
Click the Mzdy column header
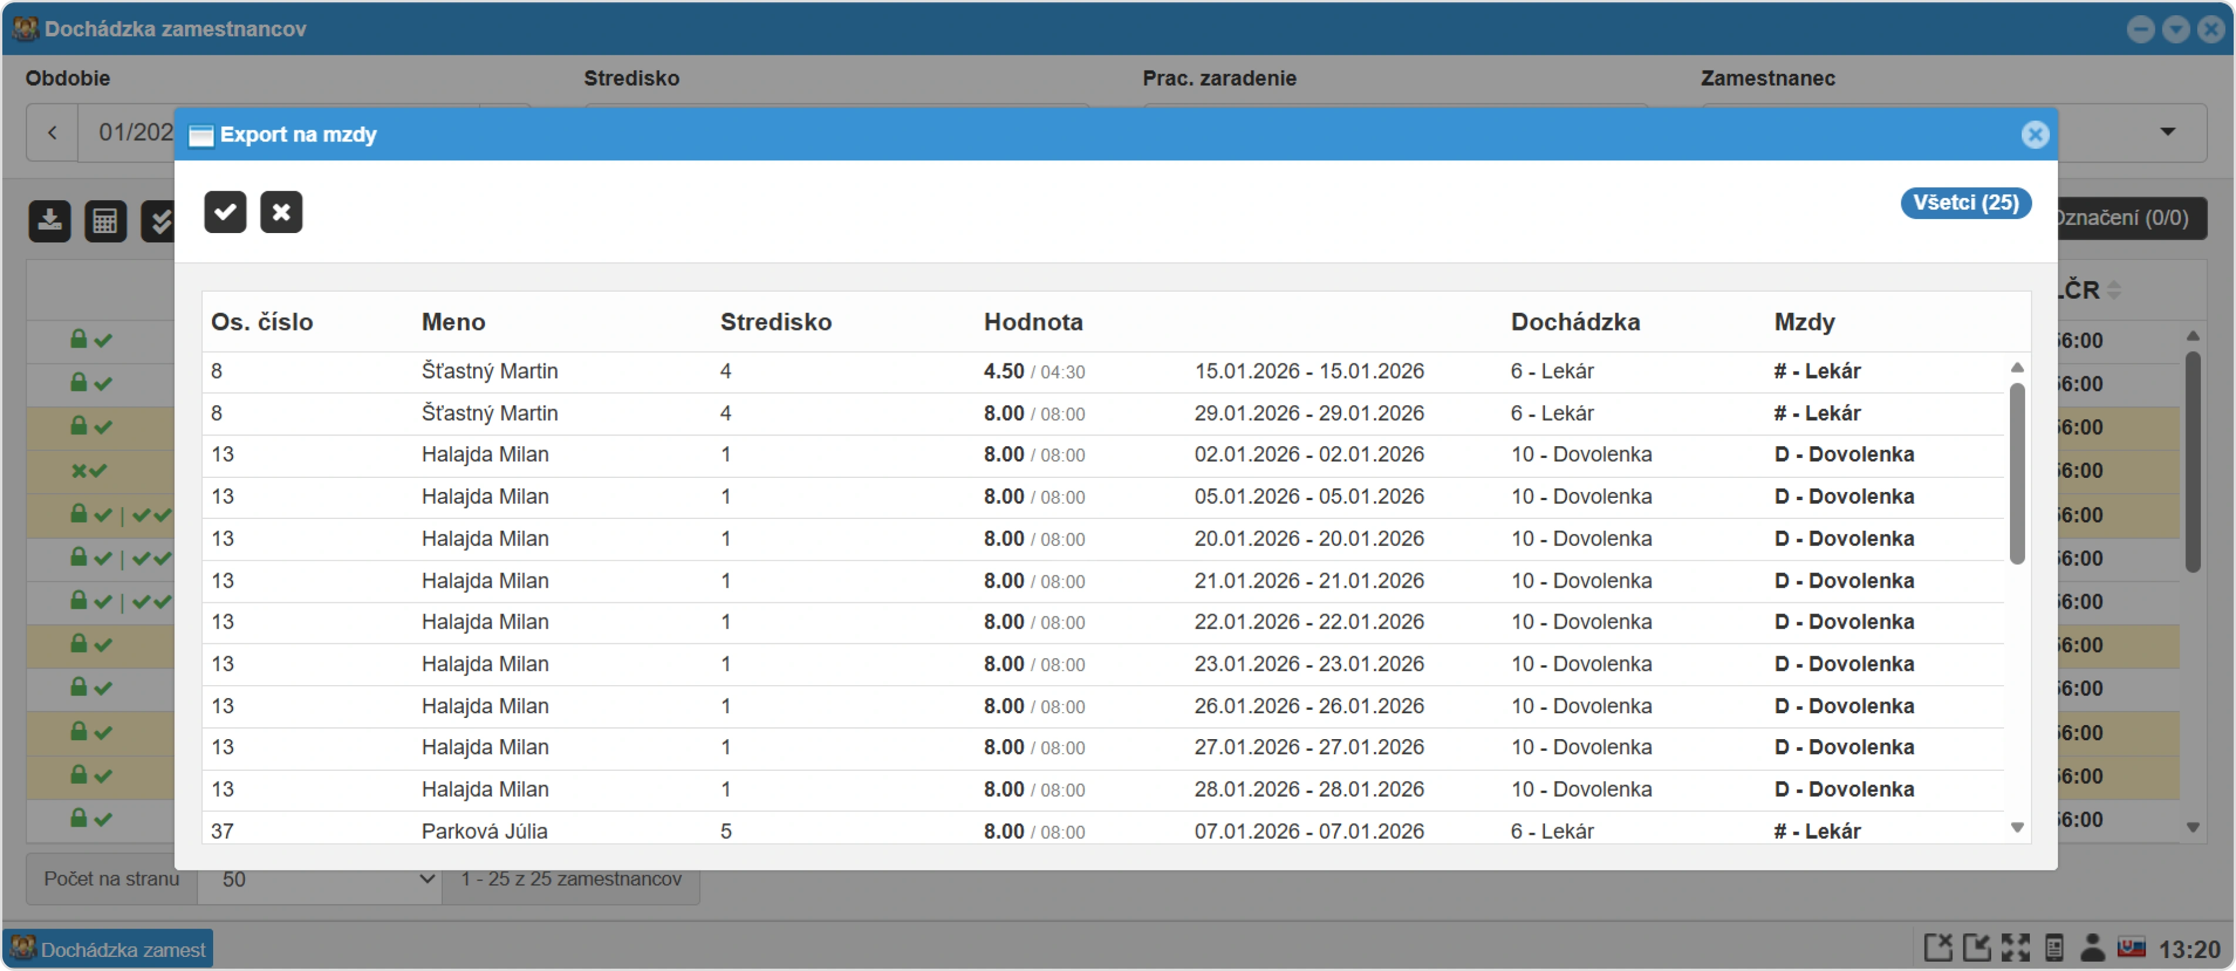(1804, 322)
